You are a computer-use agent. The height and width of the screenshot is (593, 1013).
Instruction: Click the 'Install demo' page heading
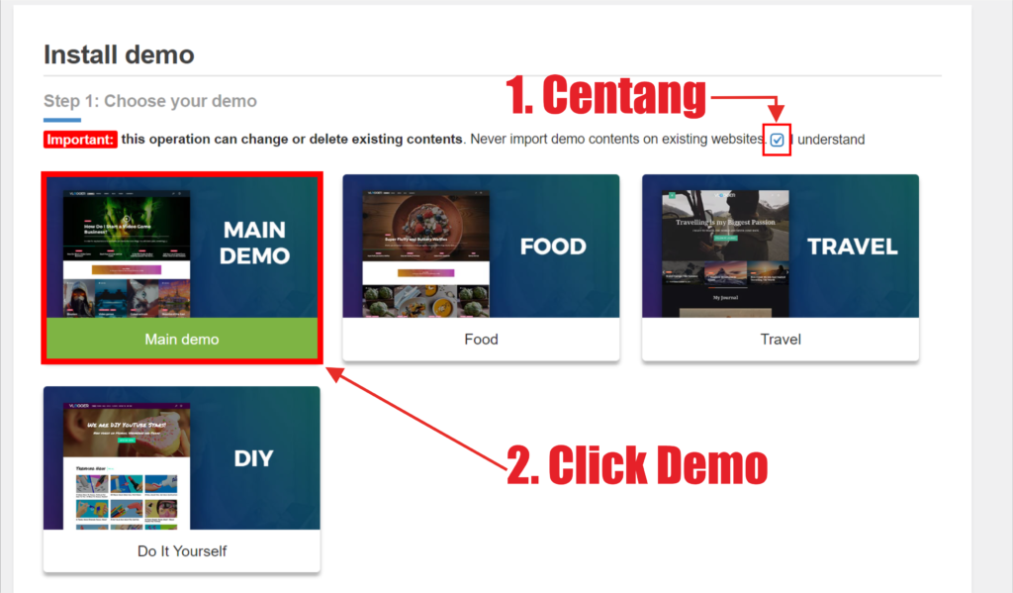click(x=119, y=54)
